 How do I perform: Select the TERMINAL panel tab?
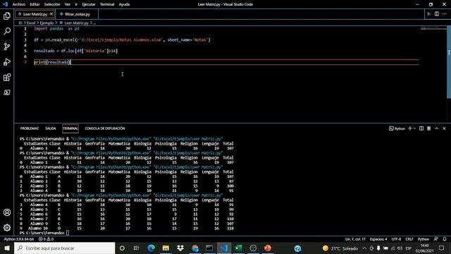pyautogui.click(x=70, y=128)
